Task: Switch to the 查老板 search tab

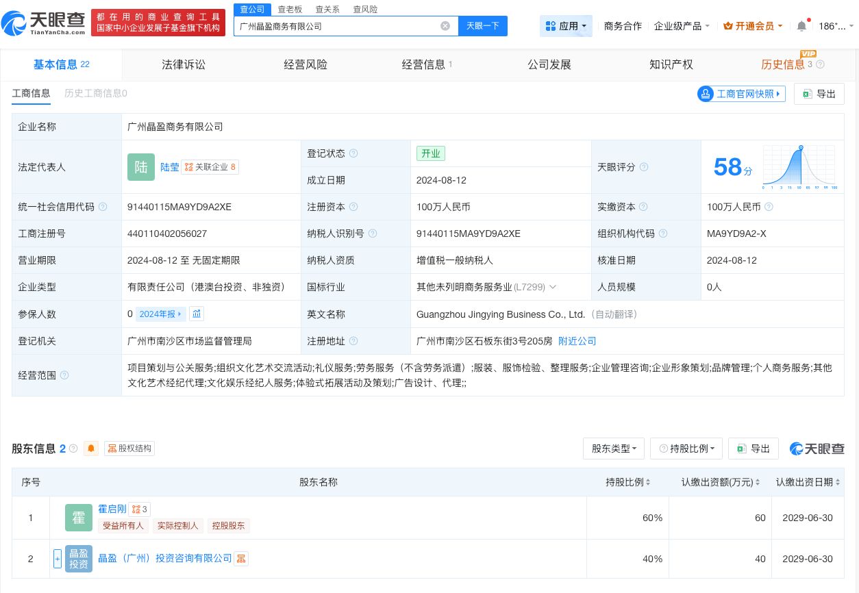Action: point(288,9)
